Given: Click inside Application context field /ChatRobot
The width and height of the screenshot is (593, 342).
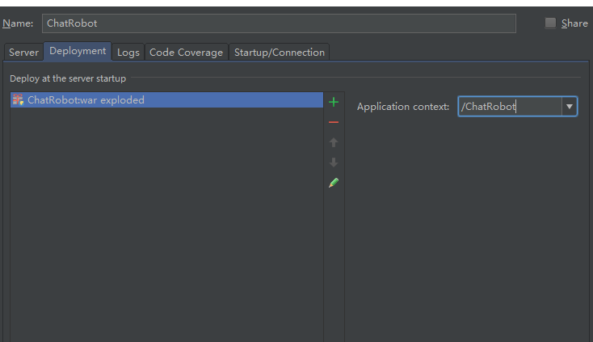Looking at the screenshot, I should click(x=510, y=107).
